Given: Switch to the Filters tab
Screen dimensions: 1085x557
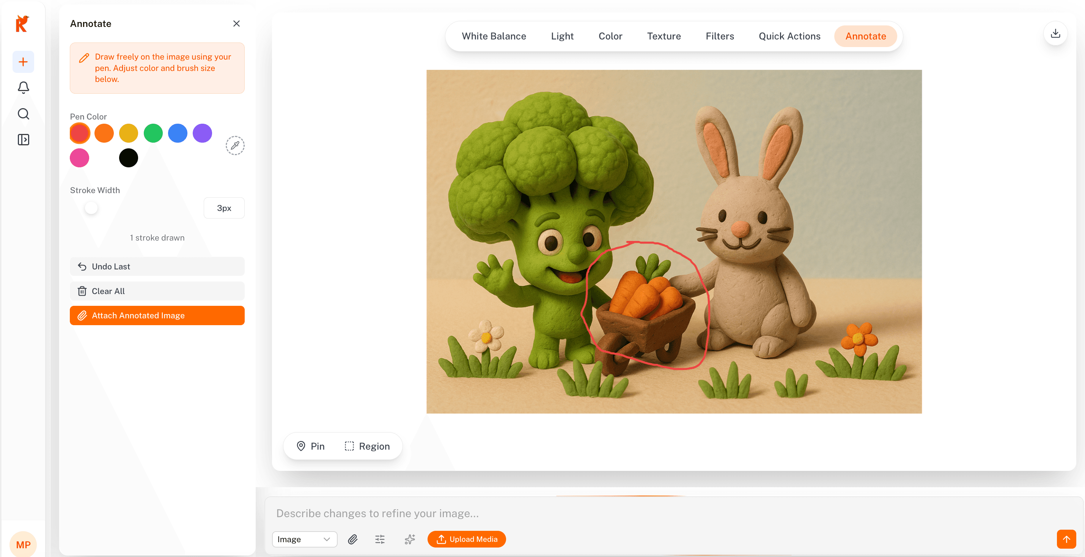Looking at the screenshot, I should 719,36.
